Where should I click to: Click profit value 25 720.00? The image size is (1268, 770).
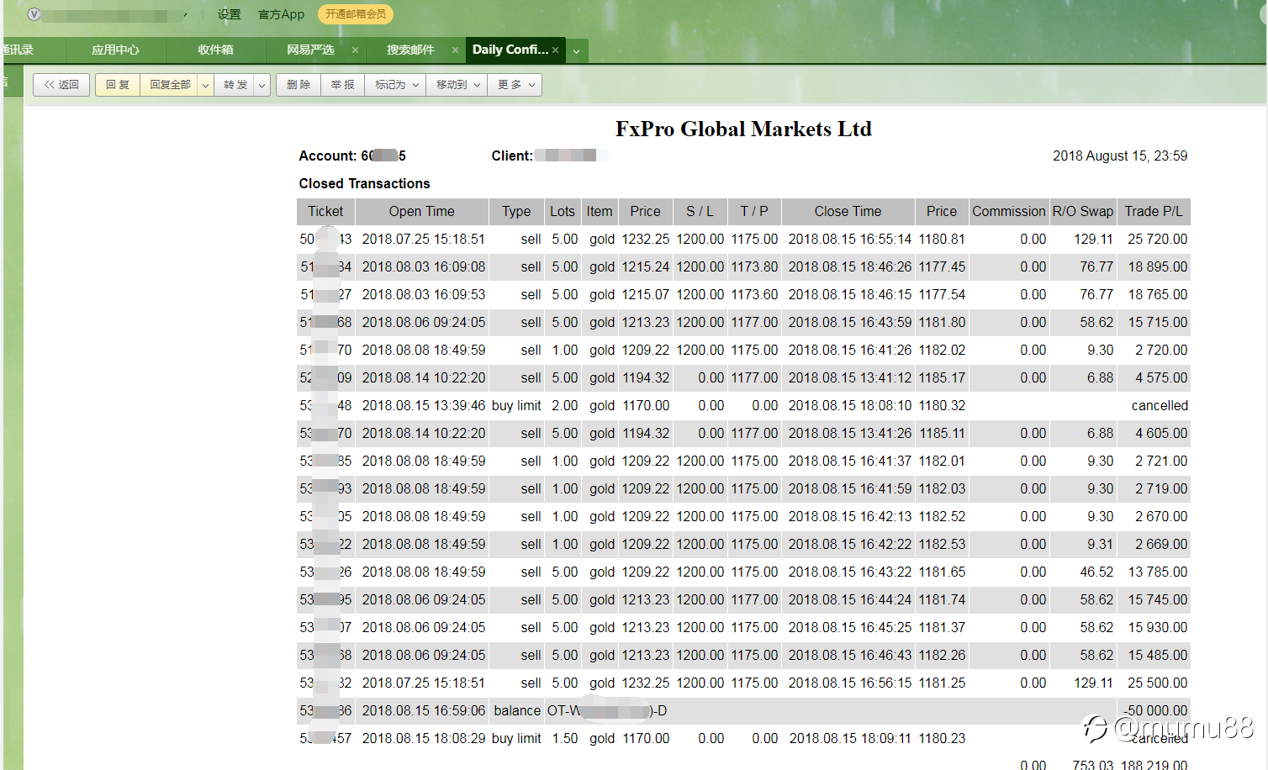(x=1157, y=240)
